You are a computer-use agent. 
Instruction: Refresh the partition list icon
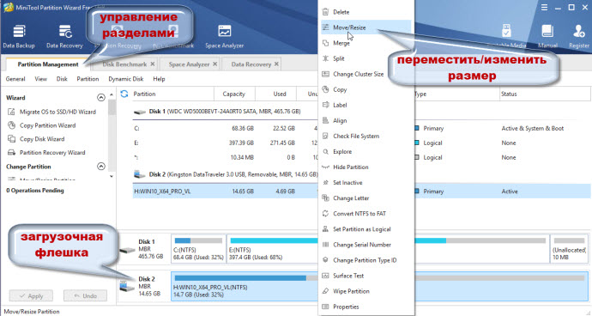point(124,94)
